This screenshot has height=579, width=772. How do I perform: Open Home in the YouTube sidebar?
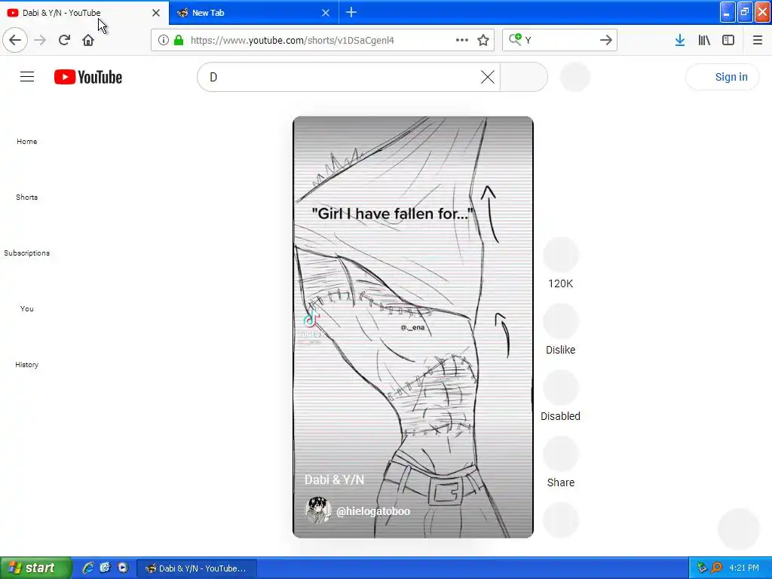[26, 141]
